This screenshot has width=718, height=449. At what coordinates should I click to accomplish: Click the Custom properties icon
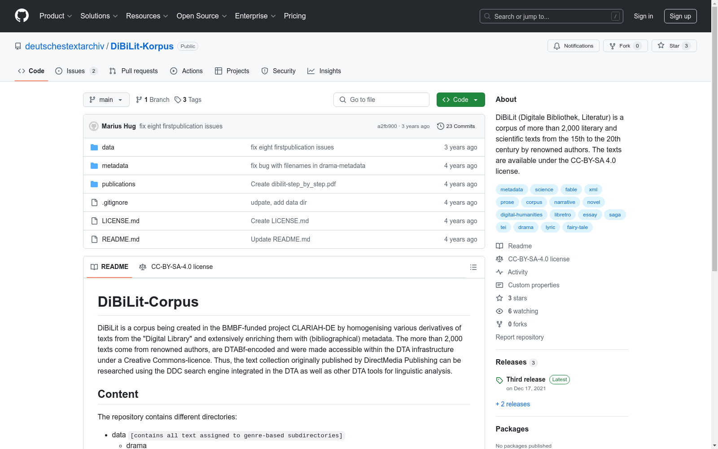(x=499, y=285)
